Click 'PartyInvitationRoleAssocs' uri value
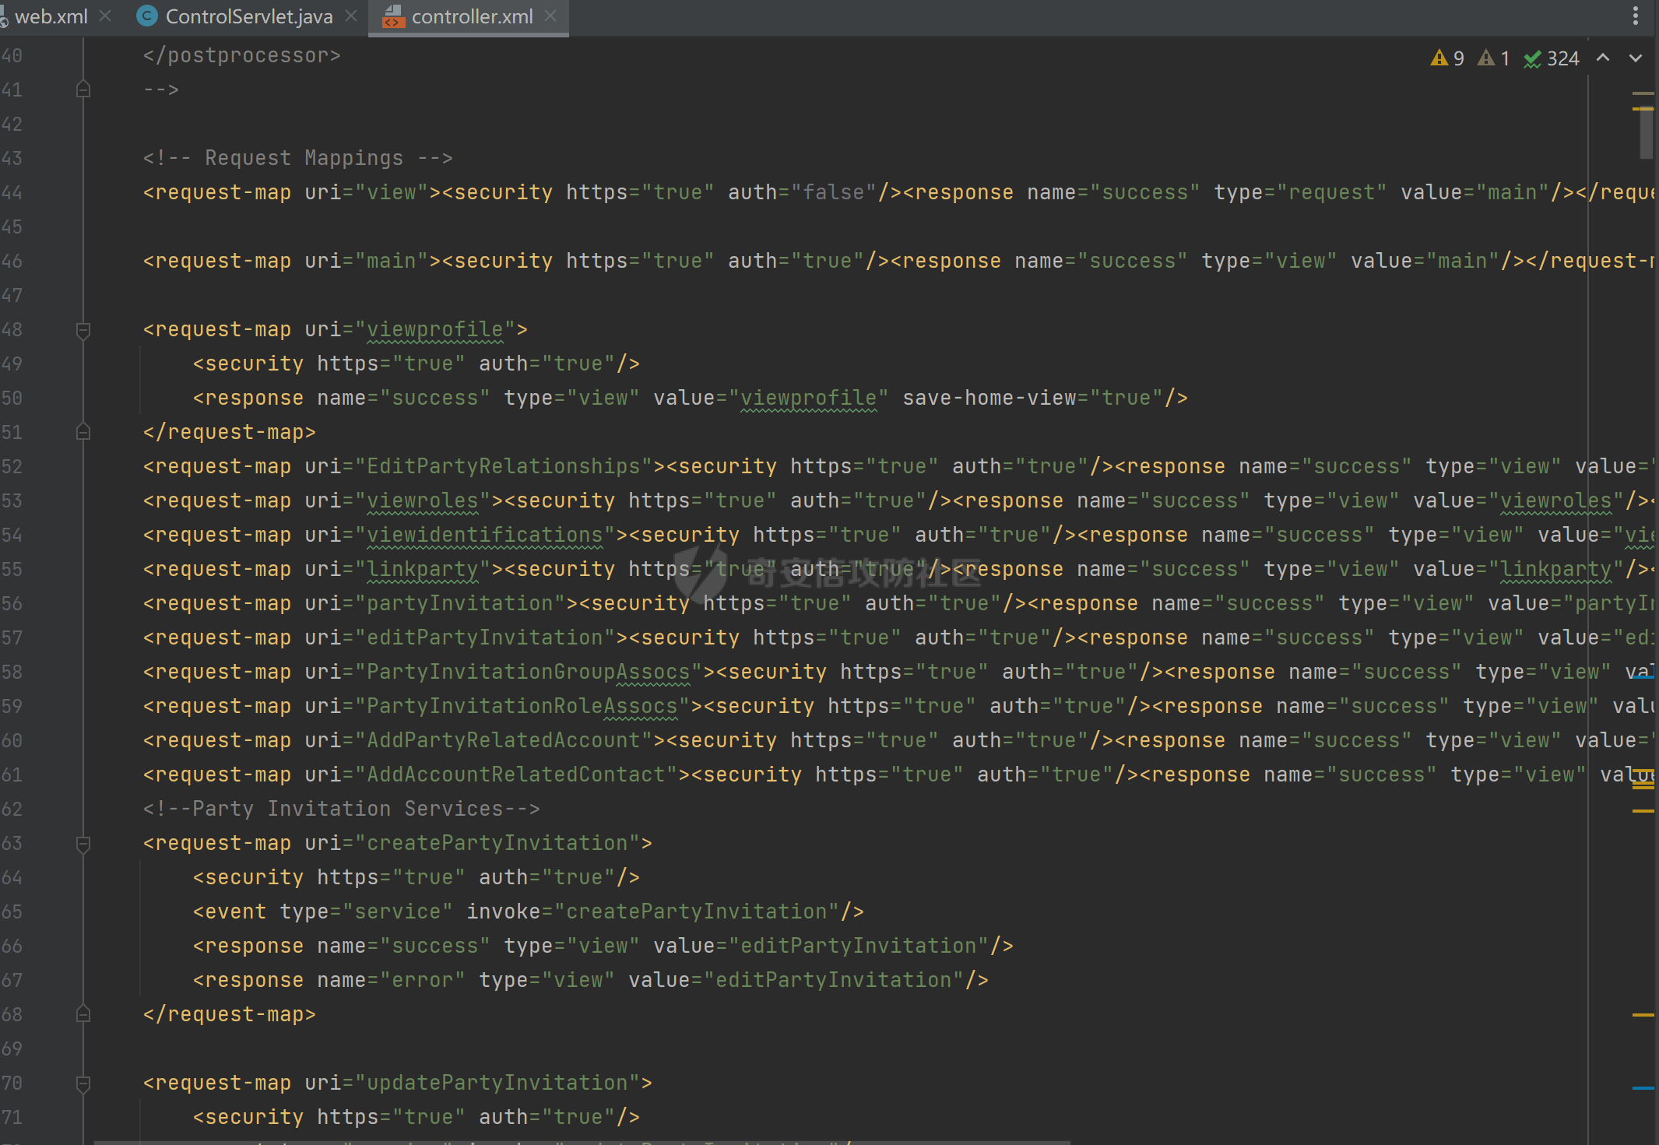This screenshot has height=1145, width=1659. pos(522,706)
